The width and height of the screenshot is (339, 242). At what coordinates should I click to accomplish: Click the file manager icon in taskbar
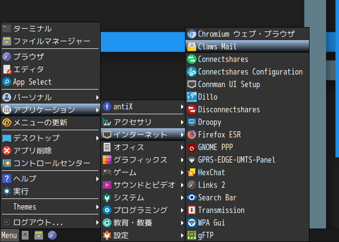click(x=39, y=235)
